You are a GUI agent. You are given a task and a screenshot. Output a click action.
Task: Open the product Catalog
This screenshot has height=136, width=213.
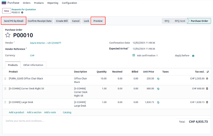tap(67, 112)
